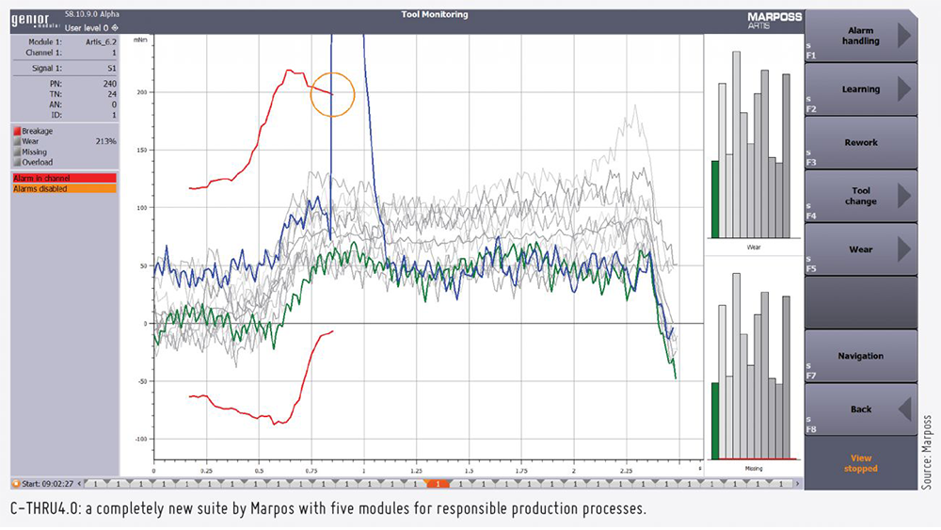Click the red Breakage indicator
Screen dimensions: 941x530
coord(17,132)
